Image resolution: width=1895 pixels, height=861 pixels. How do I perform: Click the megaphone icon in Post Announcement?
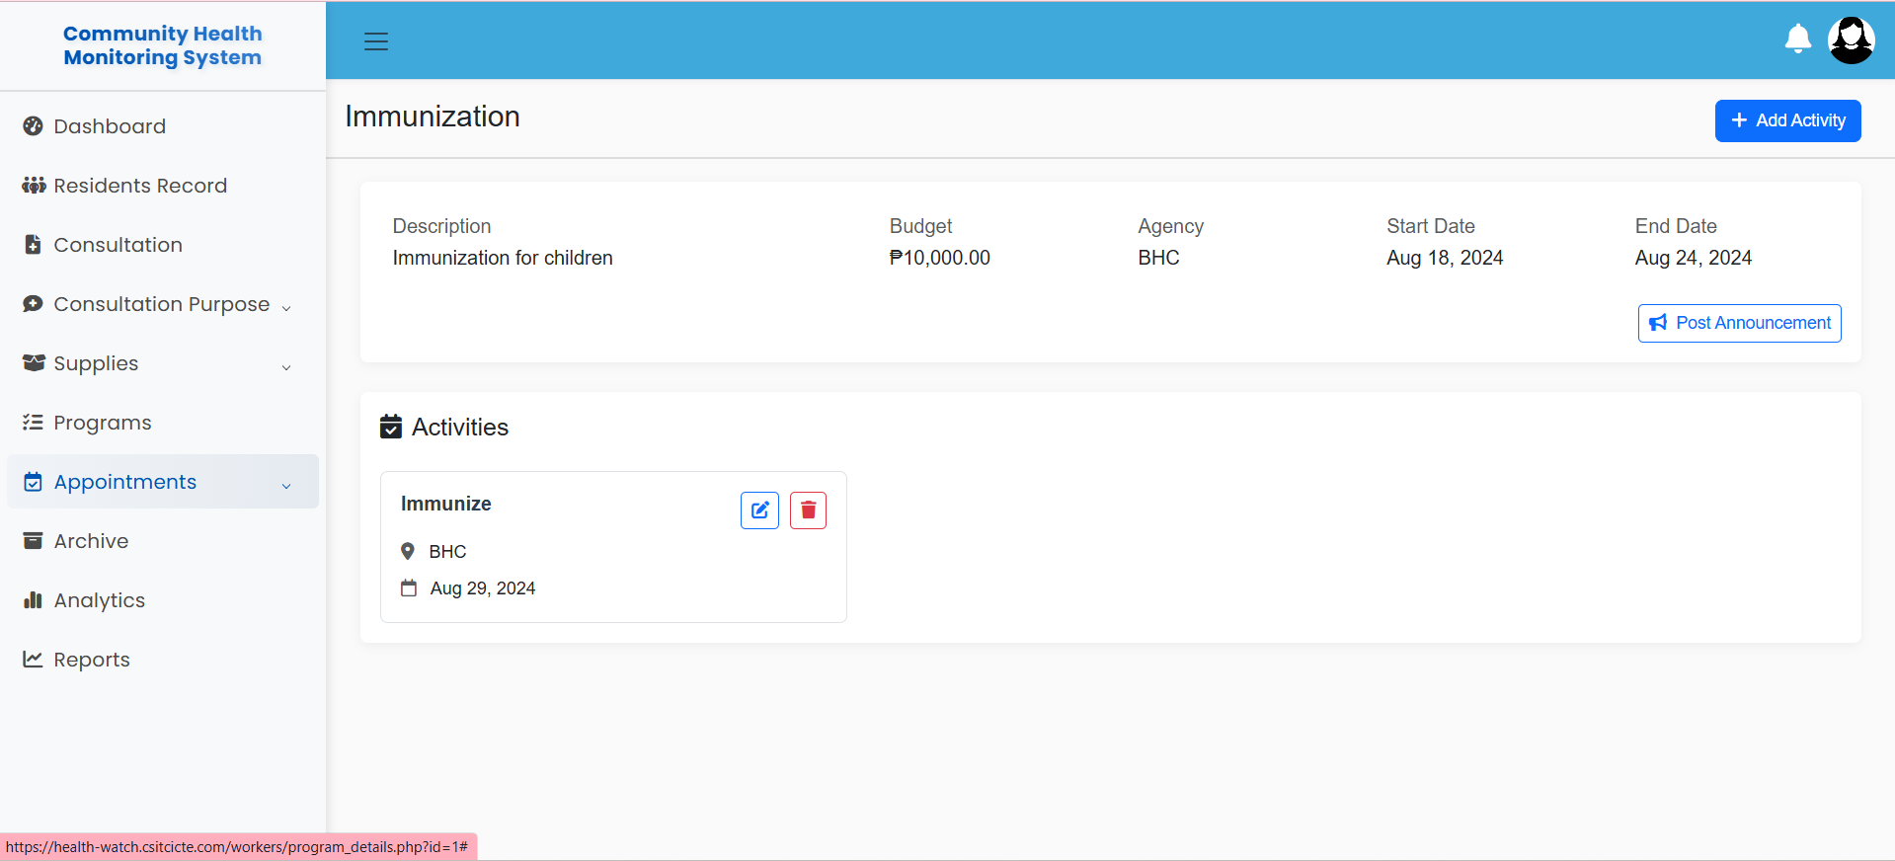[x=1658, y=323]
